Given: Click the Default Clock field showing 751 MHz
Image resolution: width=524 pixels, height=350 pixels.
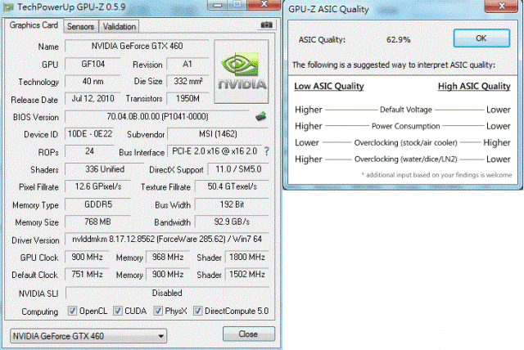Looking at the screenshot, I should click(x=87, y=275).
